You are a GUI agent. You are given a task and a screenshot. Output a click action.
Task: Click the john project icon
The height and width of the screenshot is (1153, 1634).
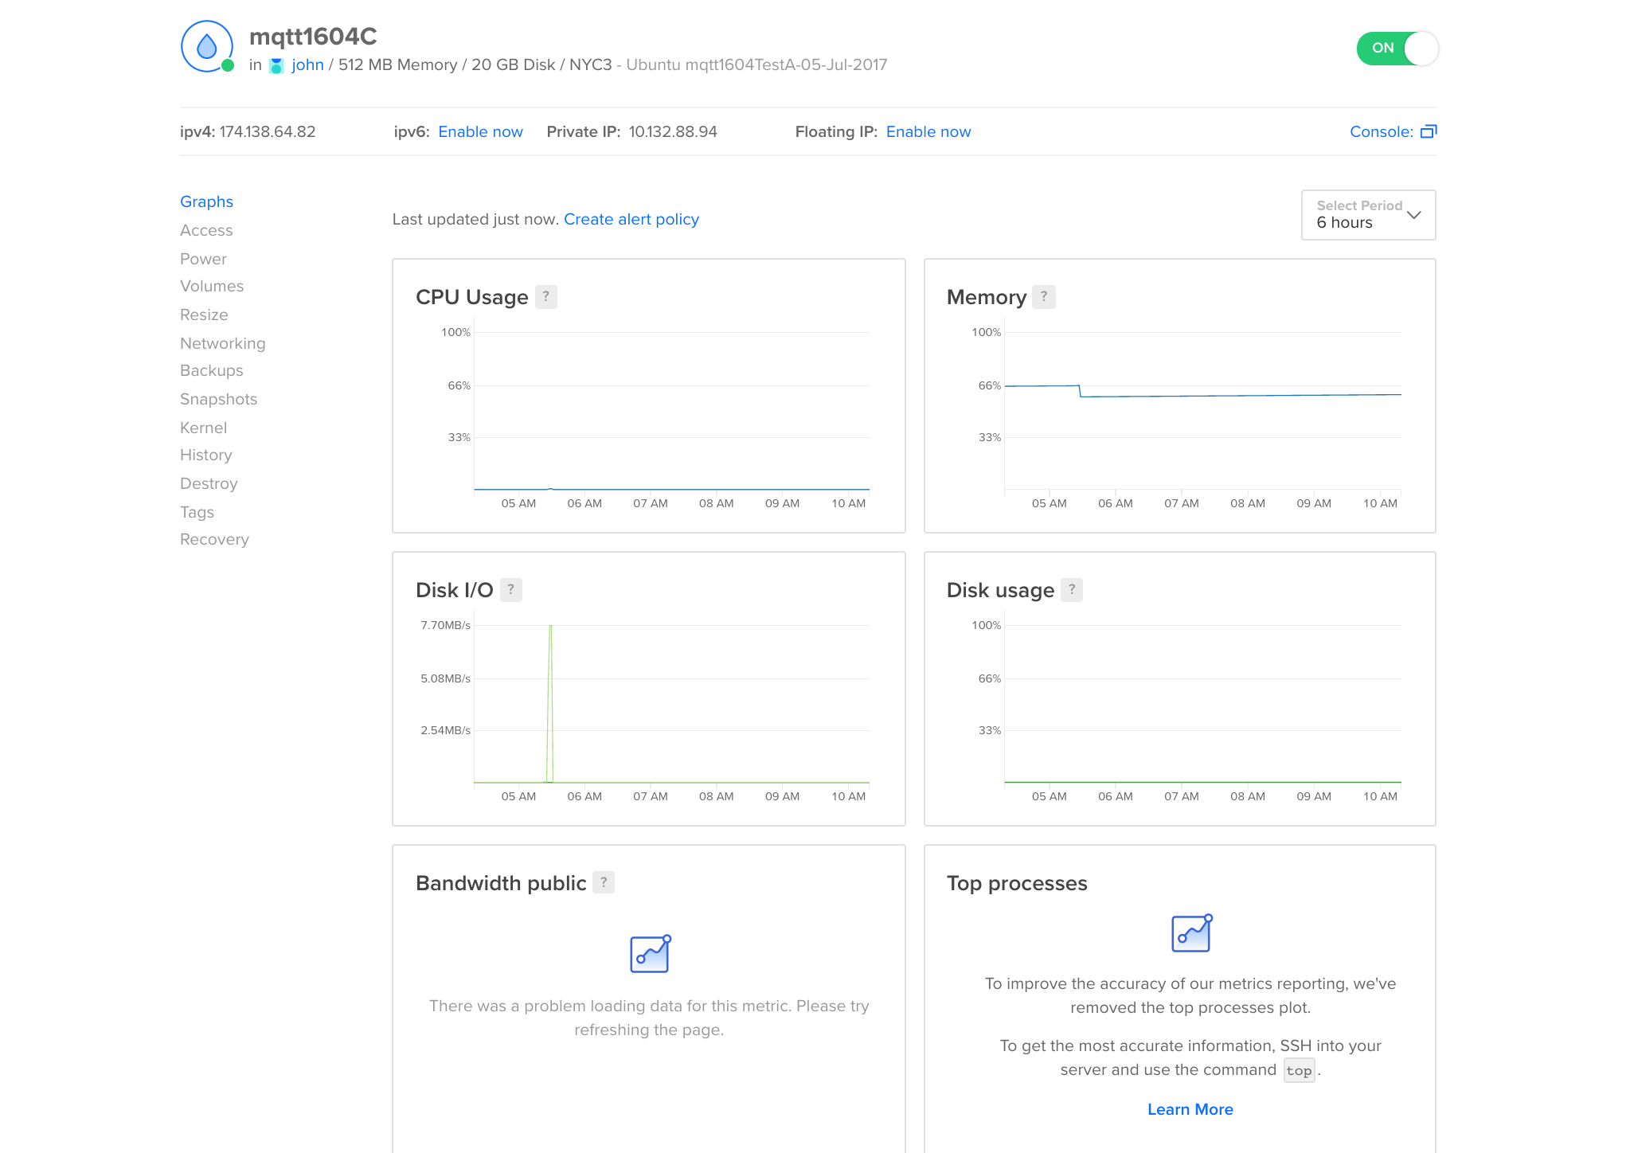(276, 66)
